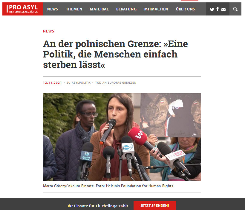The image size is (245, 210).
Task: Open the BERATUNG menu
Action: tap(126, 9)
